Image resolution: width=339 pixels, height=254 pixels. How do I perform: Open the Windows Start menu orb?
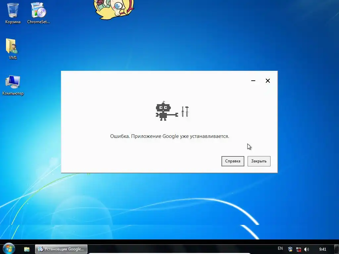[9, 249]
